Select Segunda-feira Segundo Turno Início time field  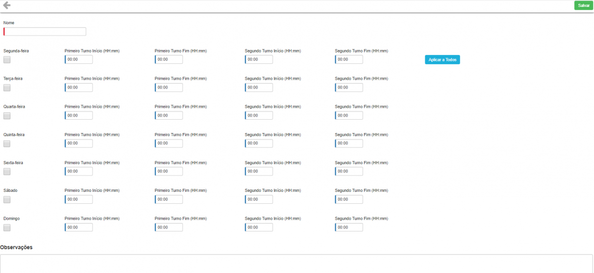pyautogui.click(x=259, y=59)
